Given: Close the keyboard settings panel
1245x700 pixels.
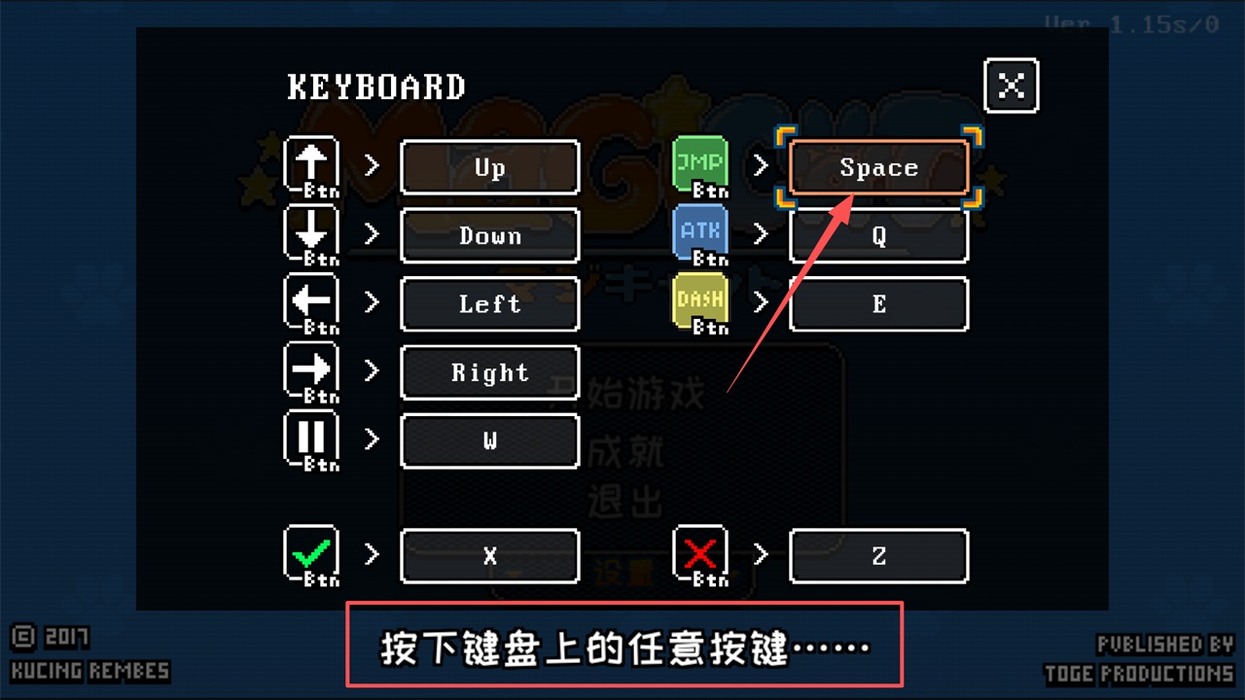Looking at the screenshot, I should tap(1012, 86).
